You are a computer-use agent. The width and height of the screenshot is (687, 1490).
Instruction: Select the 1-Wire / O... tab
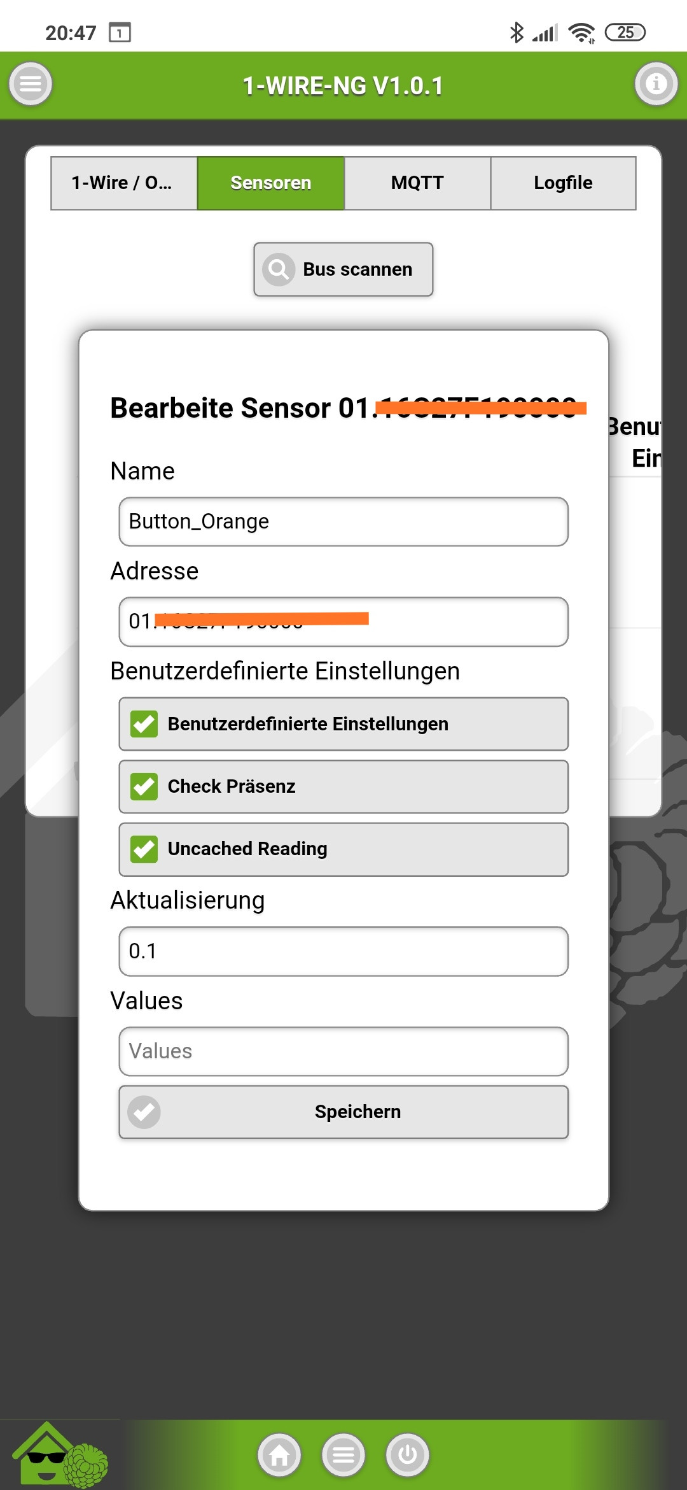[124, 183]
